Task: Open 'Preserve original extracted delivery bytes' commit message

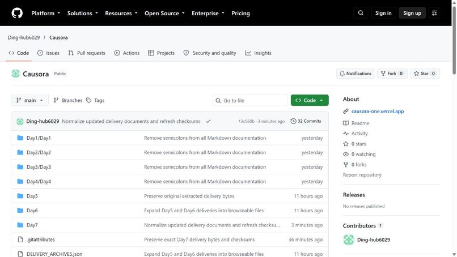Action: [x=189, y=196]
